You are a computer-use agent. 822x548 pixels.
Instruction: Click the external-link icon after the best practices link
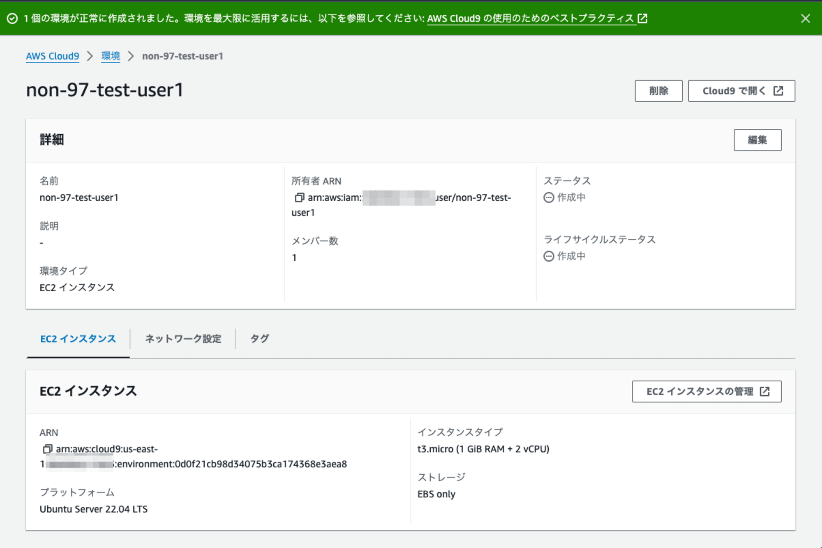[x=642, y=18]
